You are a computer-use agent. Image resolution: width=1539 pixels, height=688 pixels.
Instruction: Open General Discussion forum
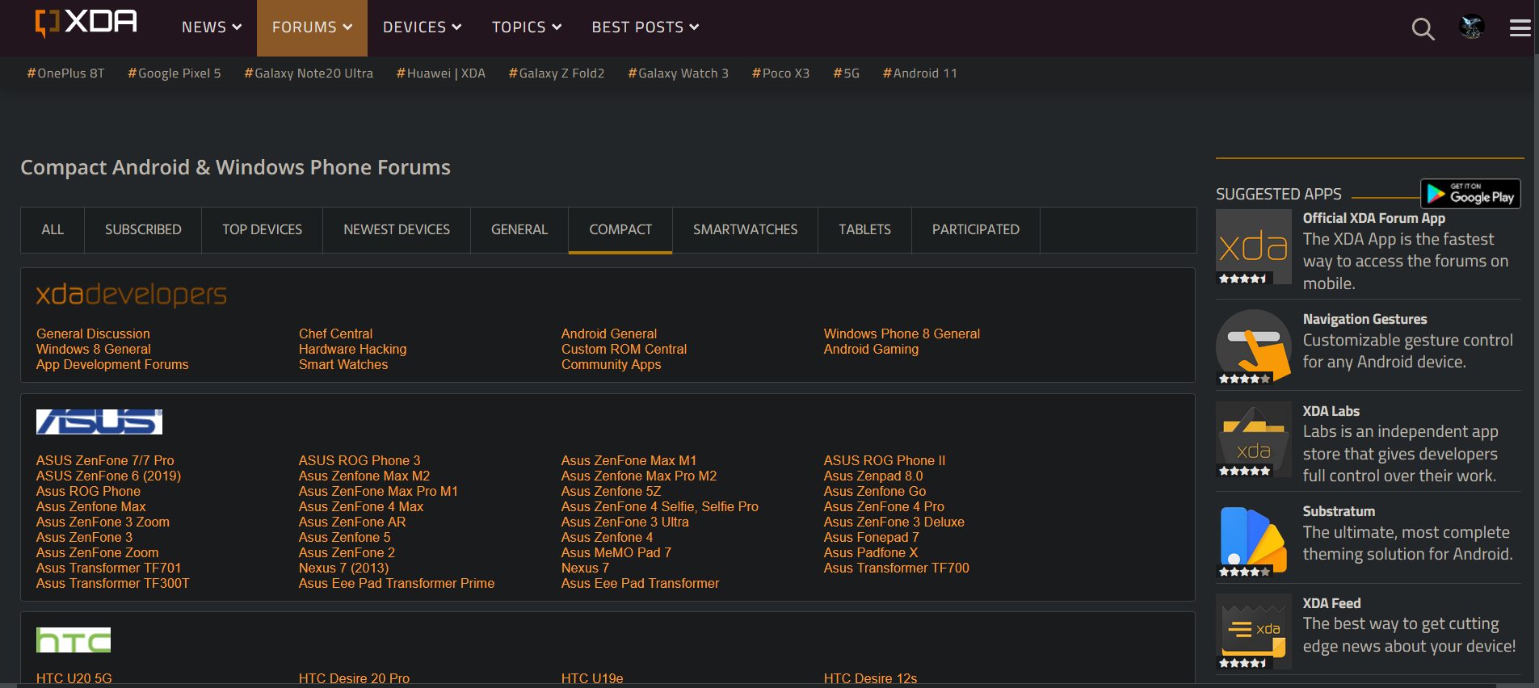93,334
